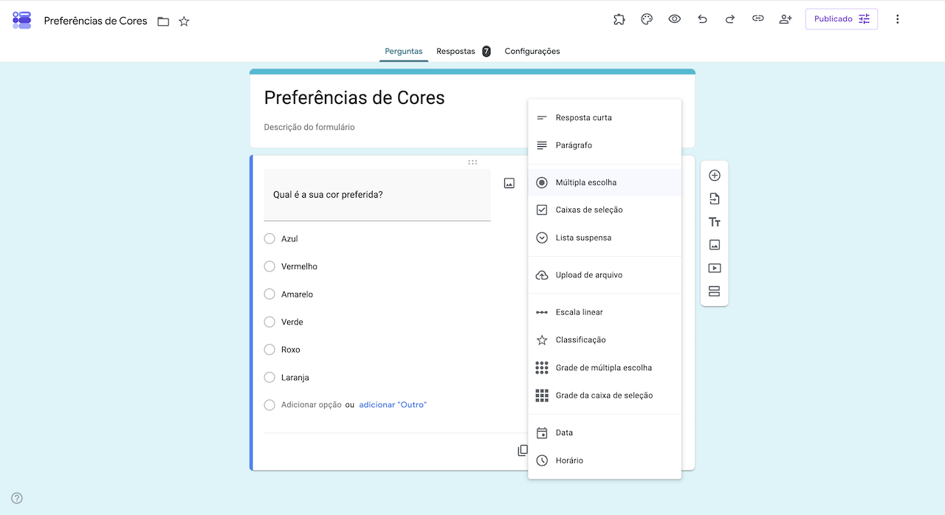Rename the form in the header title
The width and height of the screenshot is (945, 515).
pyautogui.click(x=96, y=21)
